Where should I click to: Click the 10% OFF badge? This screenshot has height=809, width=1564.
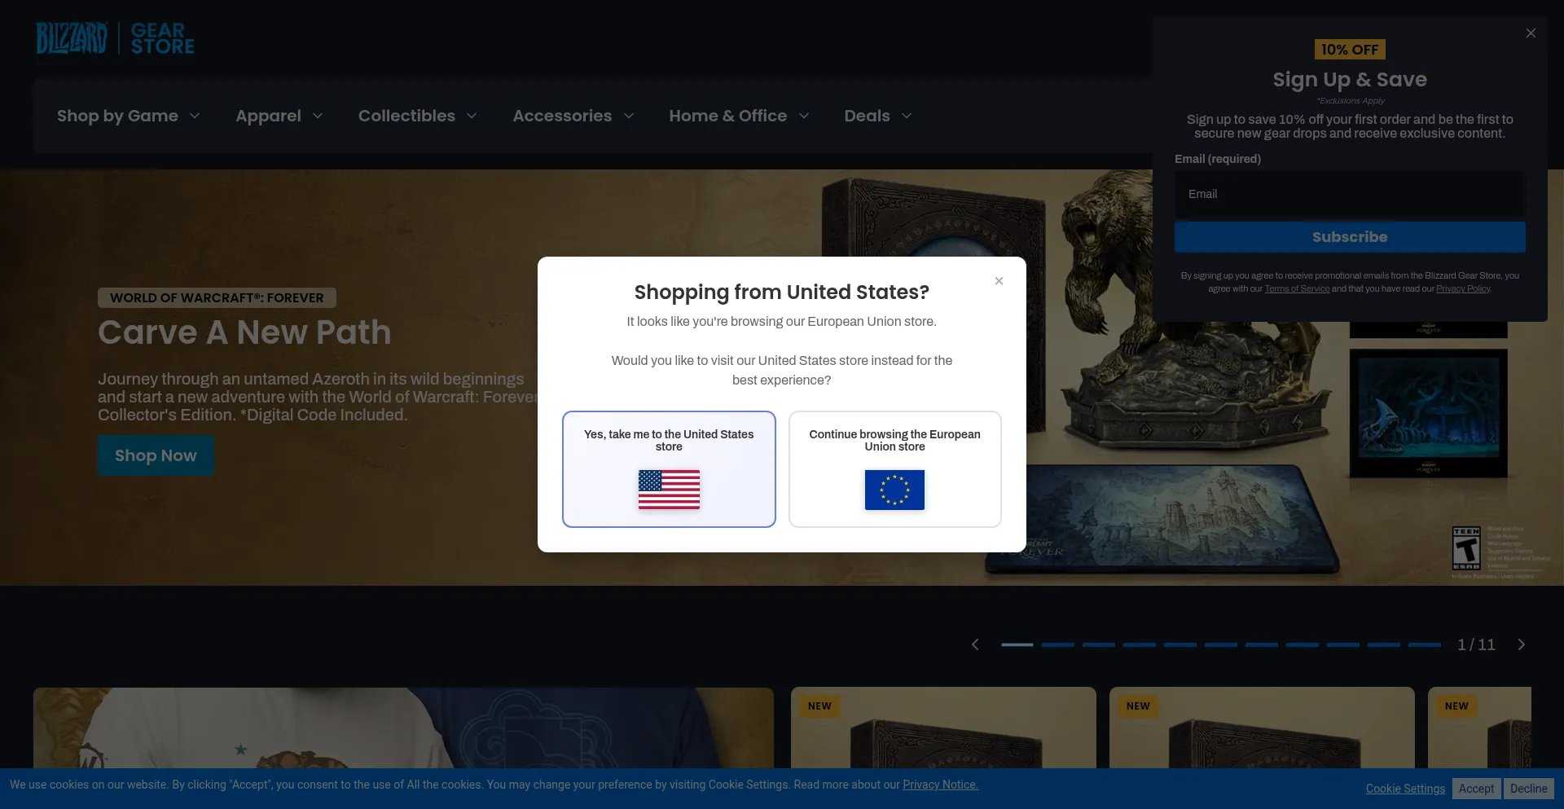coord(1350,50)
